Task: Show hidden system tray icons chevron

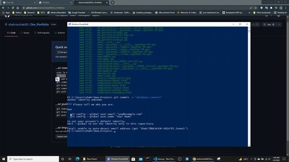Action: tap(252, 159)
